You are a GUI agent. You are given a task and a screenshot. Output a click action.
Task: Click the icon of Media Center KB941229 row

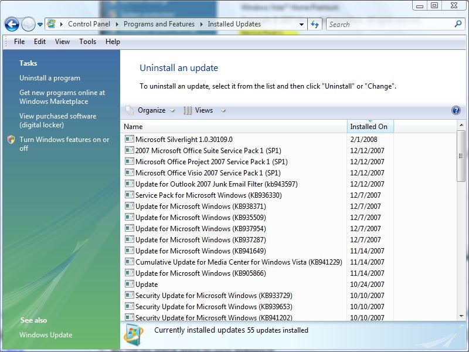129,262
